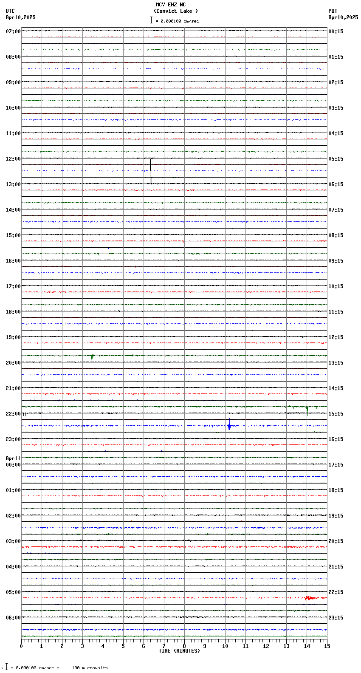Click the '11:00' UTC time label

tap(13, 133)
